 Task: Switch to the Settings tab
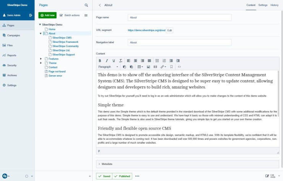point(263,5)
